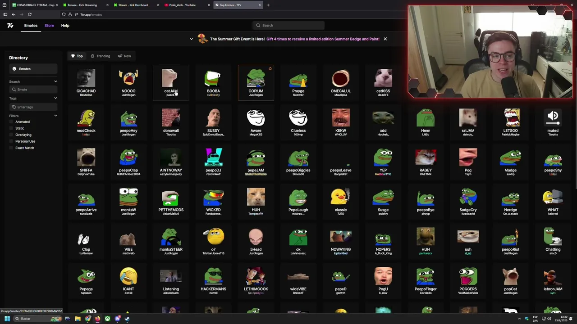Image resolution: width=577 pixels, height=324 pixels.
Task: Open the OMEGALUL emote
Action: pyautogui.click(x=341, y=83)
